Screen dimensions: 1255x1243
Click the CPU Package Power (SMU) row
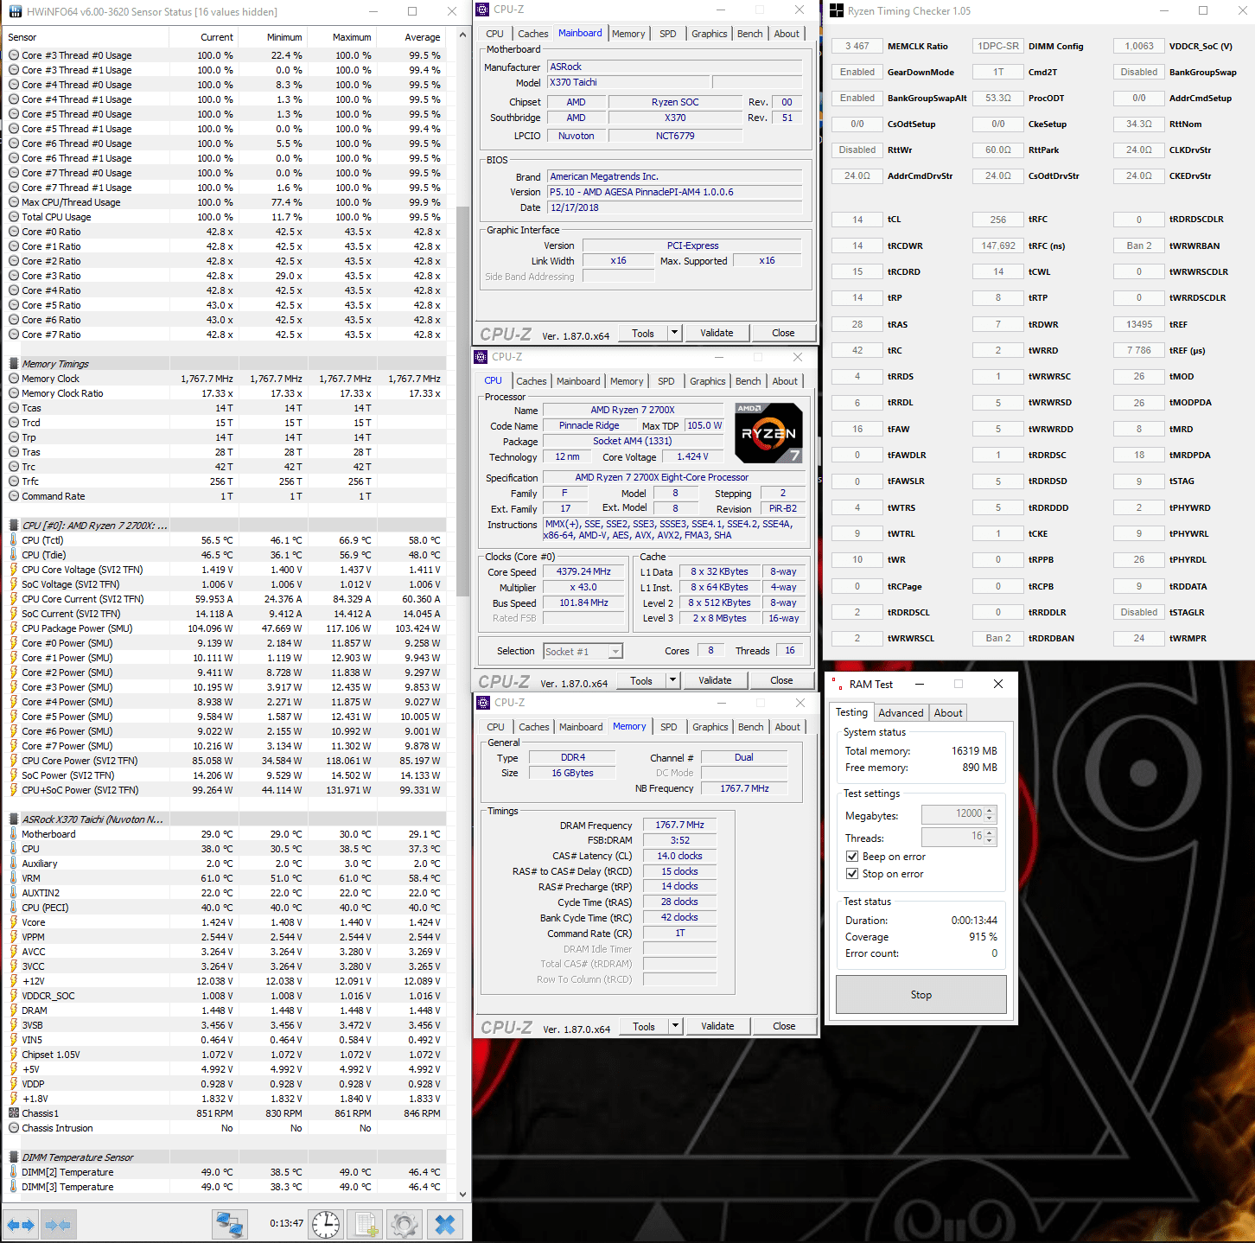point(226,628)
